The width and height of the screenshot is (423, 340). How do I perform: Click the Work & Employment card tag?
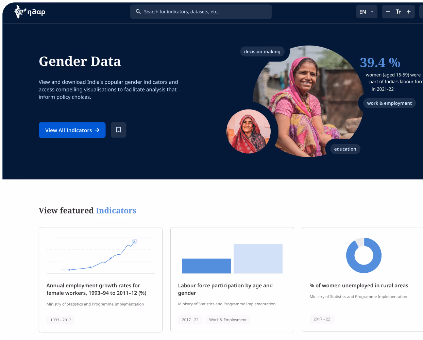tap(228, 320)
